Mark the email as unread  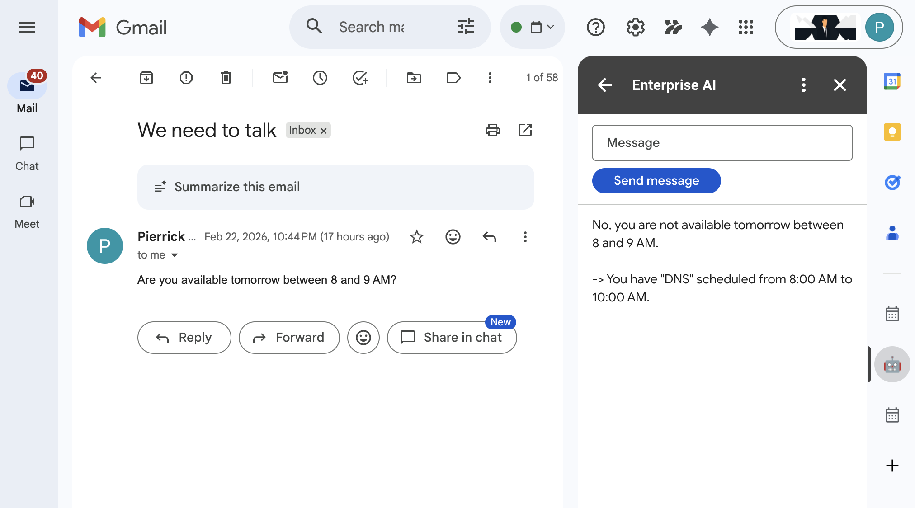click(280, 78)
